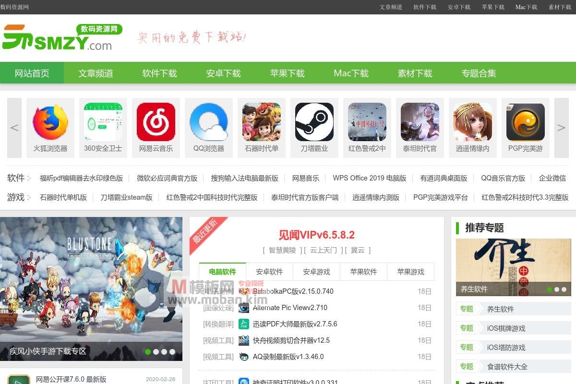Open 素材下载 in green nav bar
This screenshot has height=384, width=576.
[415, 73]
